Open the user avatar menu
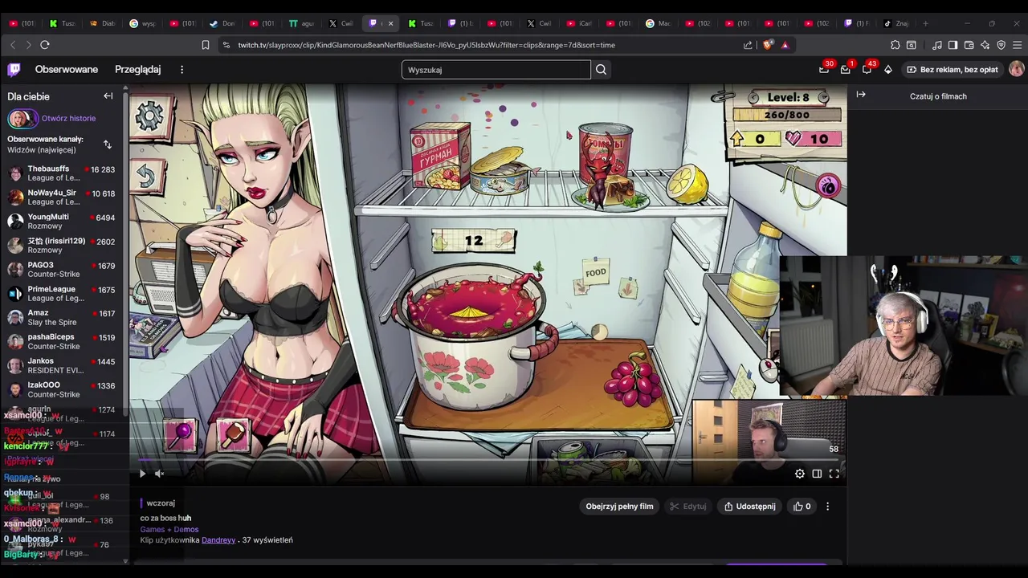 (1016, 70)
